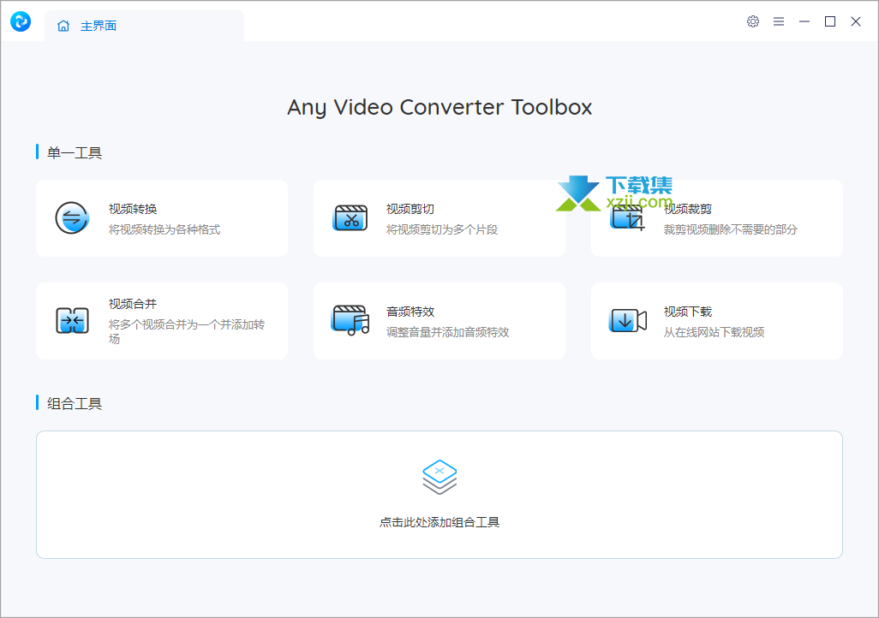Click 点击此处添加组合工具 link text

439,522
